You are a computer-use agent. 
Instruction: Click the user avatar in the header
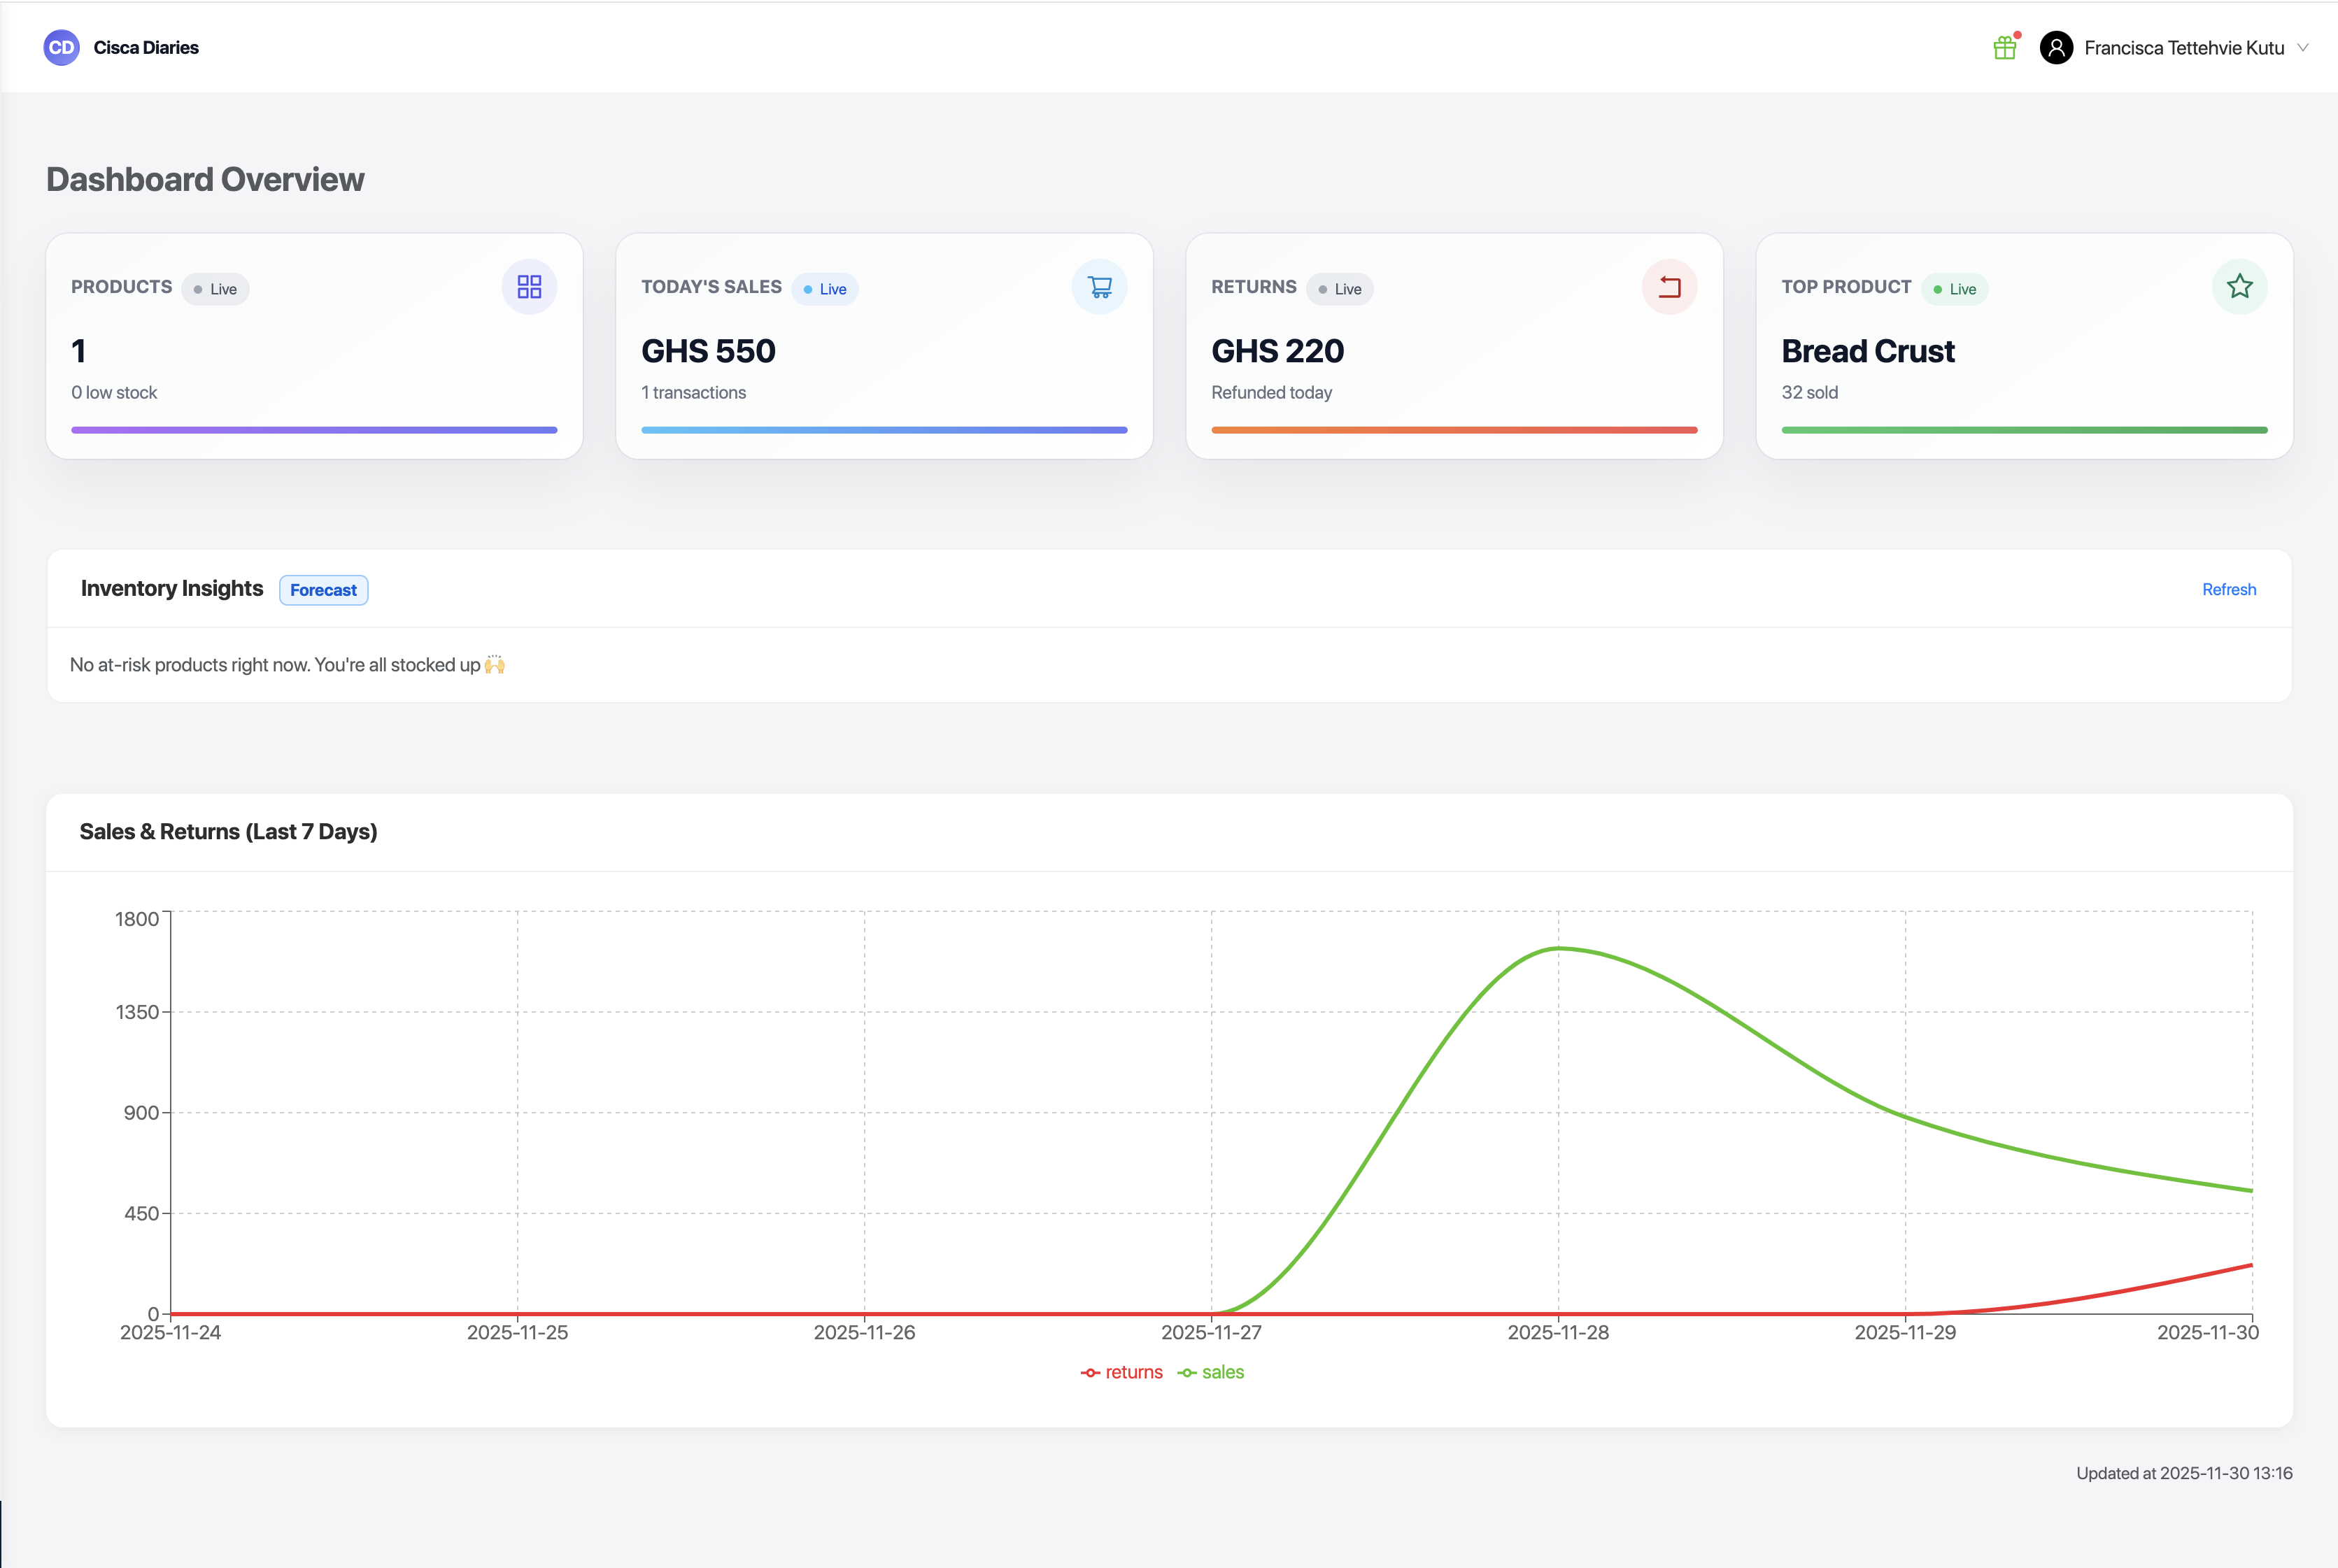click(2057, 47)
